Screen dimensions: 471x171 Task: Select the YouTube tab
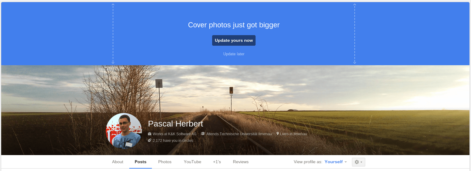tap(192, 162)
